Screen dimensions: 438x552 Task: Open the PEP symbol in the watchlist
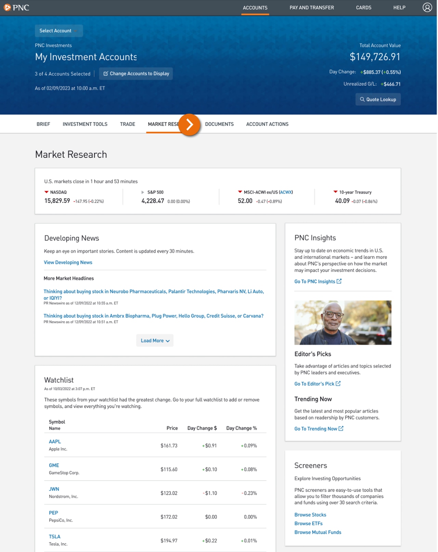[53, 513]
